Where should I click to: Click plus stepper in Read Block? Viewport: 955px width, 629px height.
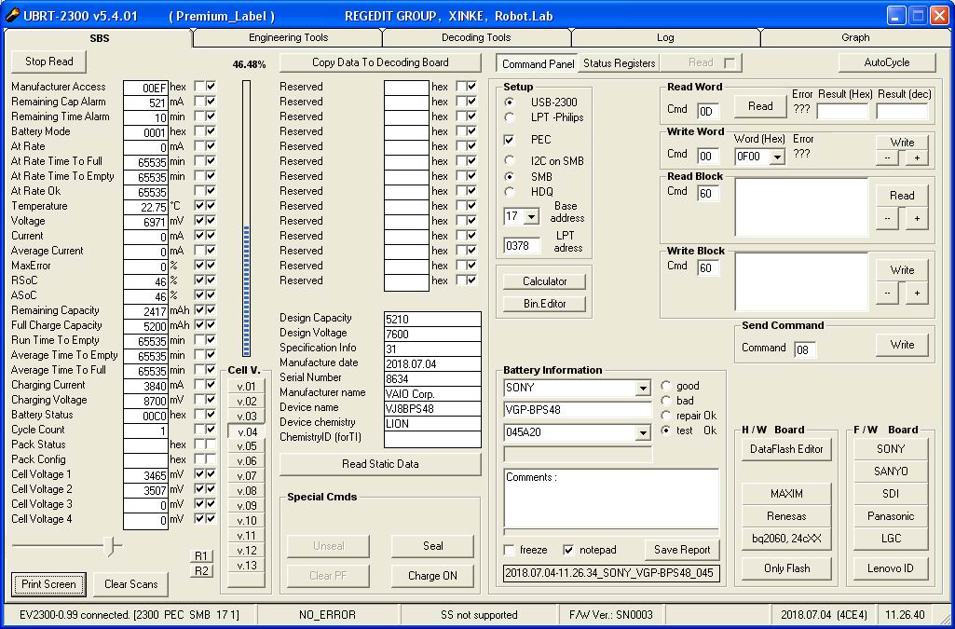pyautogui.click(x=917, y=219)
